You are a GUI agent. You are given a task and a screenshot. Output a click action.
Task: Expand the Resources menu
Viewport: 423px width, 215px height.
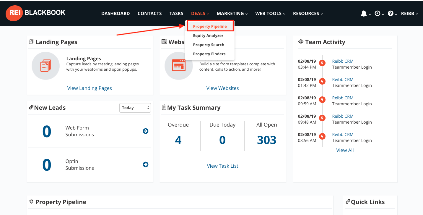click(308, 13)
